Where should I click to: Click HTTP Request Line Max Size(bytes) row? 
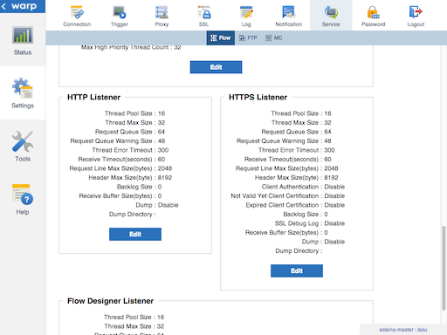click(120, 168)
